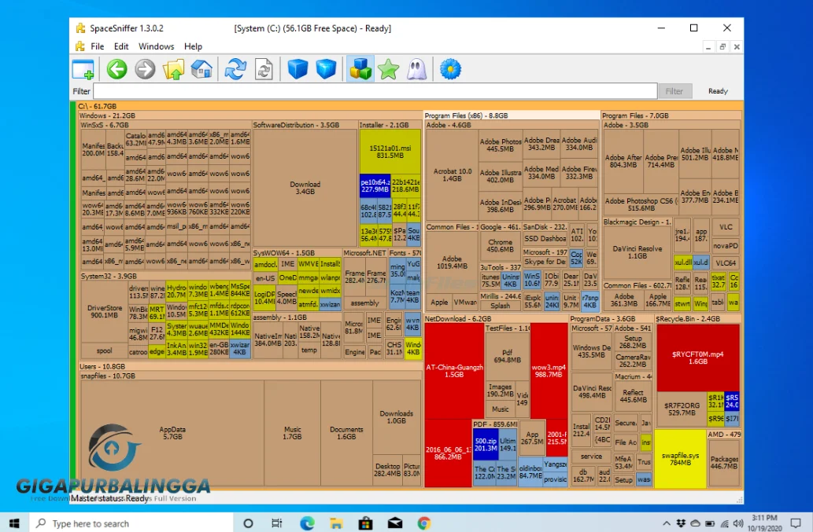Screen dimensions: 813x532
Task: Perform a new master scan
Action: tap(235, 69)
